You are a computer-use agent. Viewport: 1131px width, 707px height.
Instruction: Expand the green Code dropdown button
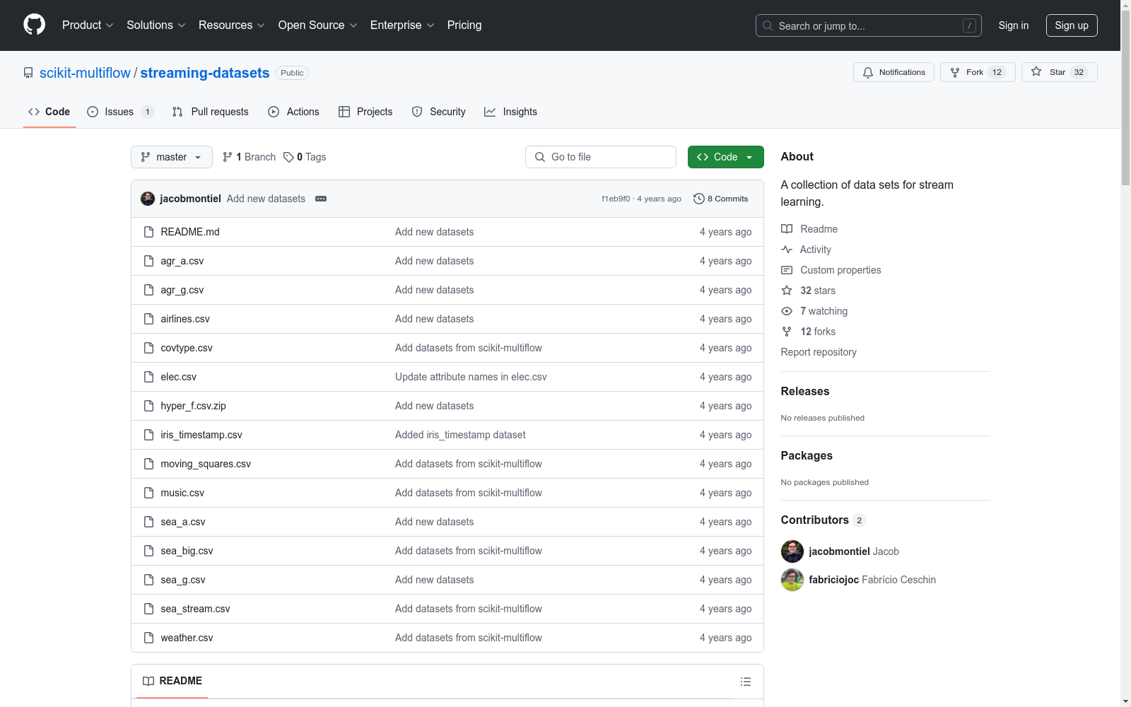[x=726, y=157]
